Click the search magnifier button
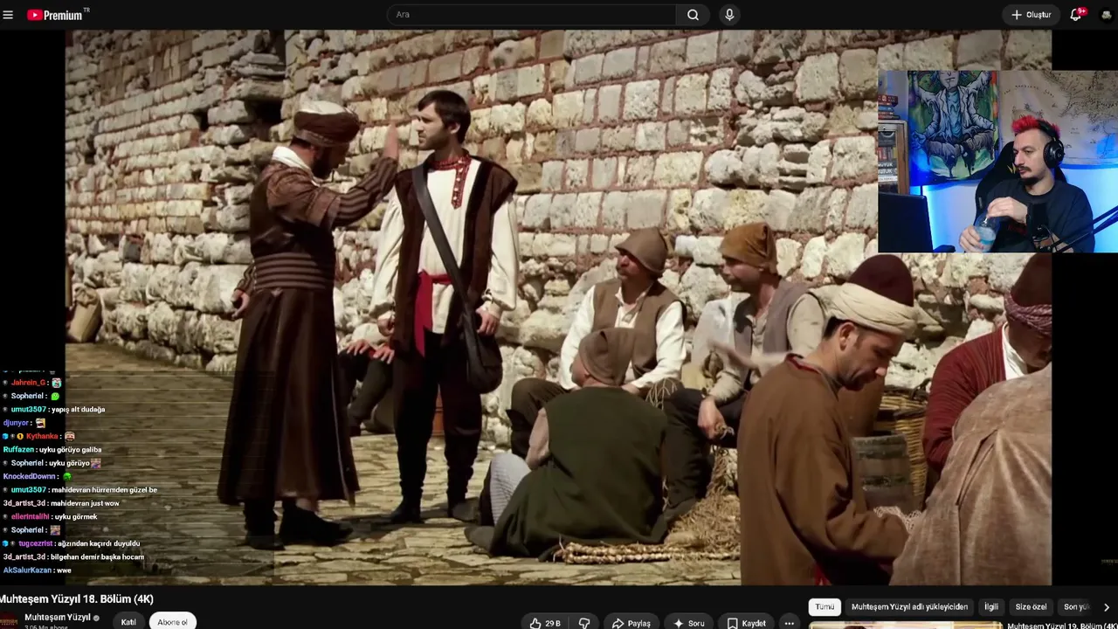This screenshot has width=1118, height=629. coord(693,15)
